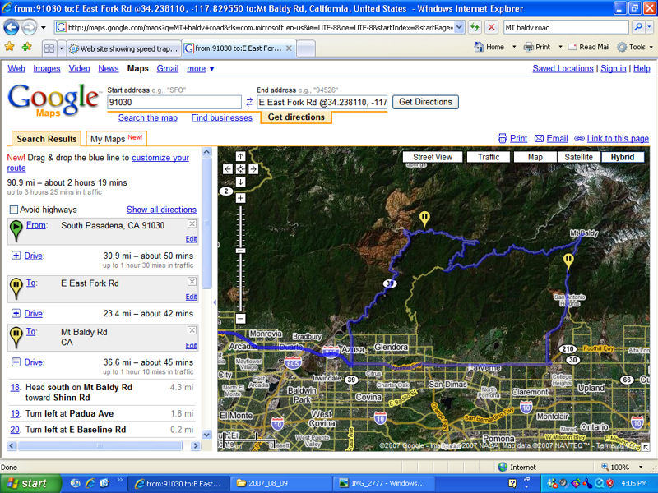Open the address bar URL dropdown
Viewport: 658px width, 493px height.
tap(459, 28)
